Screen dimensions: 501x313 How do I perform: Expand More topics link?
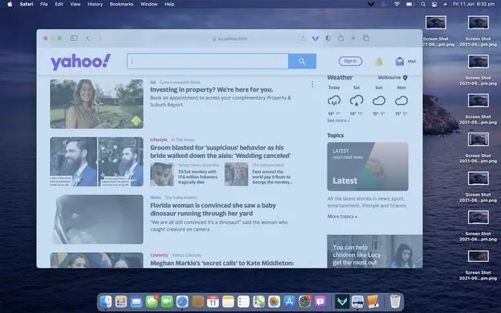[342, 217]
